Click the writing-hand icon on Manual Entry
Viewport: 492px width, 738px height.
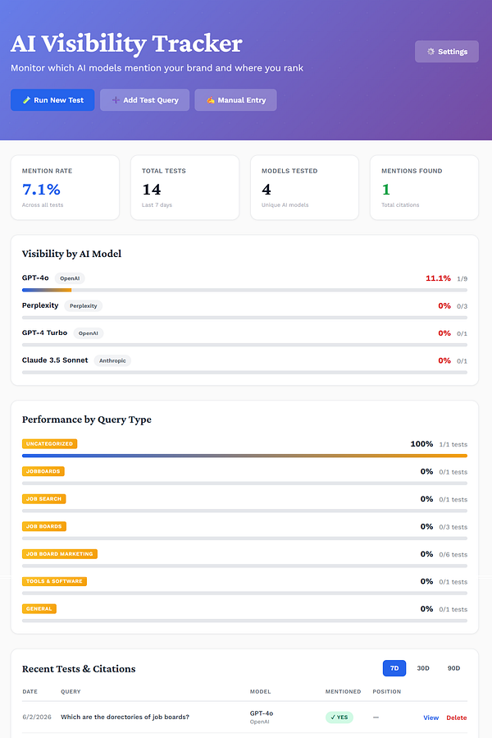(210, 100)
